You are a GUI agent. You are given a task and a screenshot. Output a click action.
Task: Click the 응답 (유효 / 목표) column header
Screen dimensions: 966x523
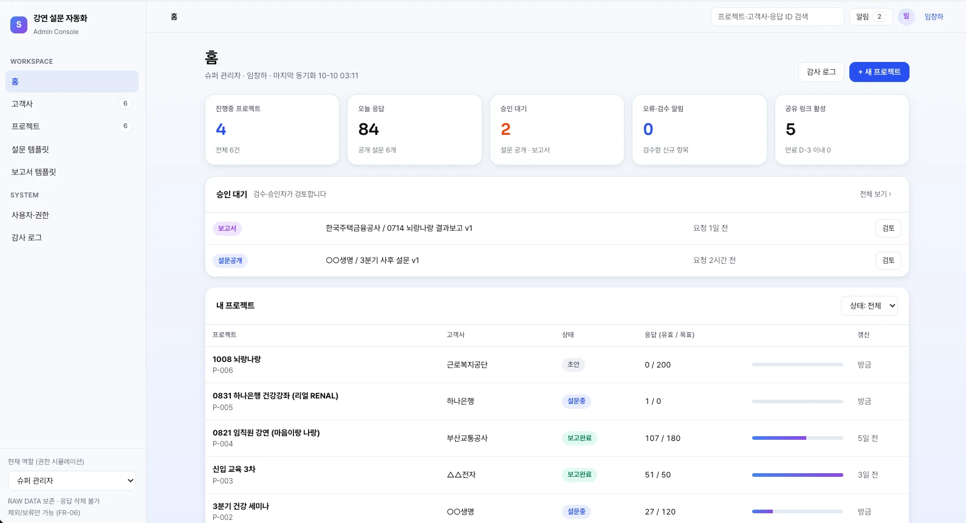coord(670,335)
